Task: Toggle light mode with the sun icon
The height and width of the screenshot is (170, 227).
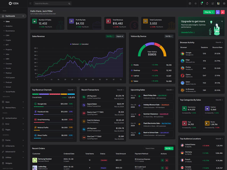Action: tap(196, 4)
